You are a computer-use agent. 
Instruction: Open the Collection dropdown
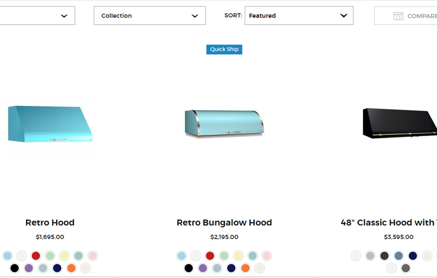coord(150,15)
